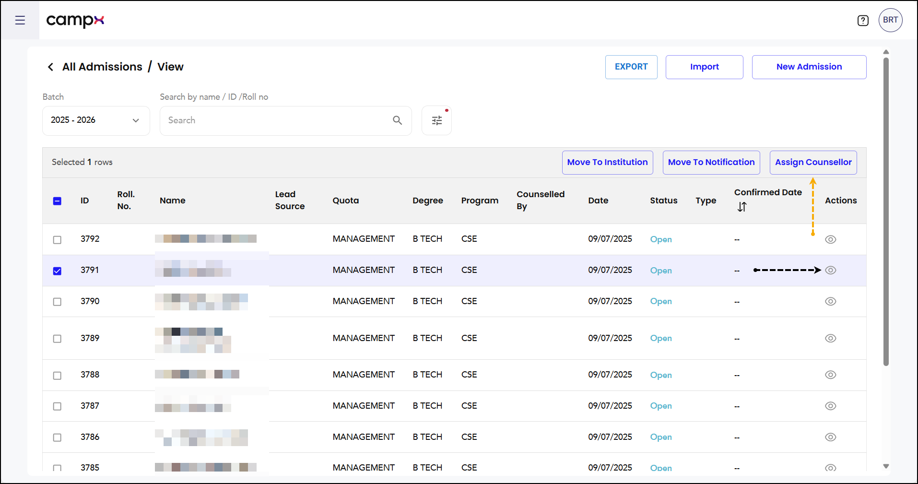The image size is (918, 484).
Task: Click CSE program in row 3789
Action: click(469, 338)
